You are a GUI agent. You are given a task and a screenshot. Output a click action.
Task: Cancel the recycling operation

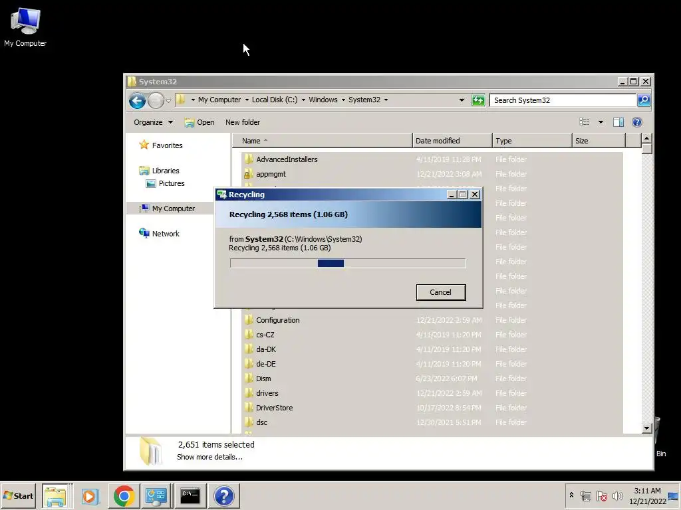coord(441,292)
